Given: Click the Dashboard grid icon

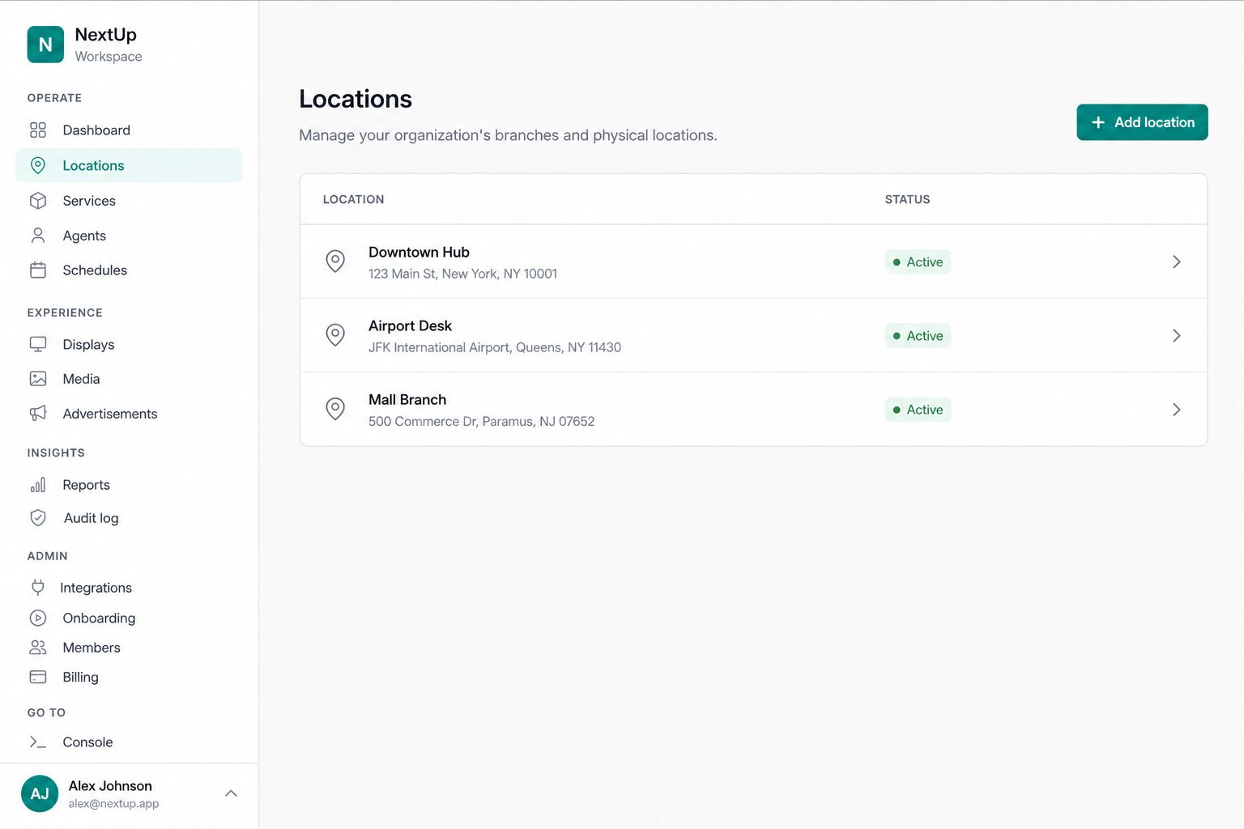Looking at the screenshot, I should (x=38, y=130).
